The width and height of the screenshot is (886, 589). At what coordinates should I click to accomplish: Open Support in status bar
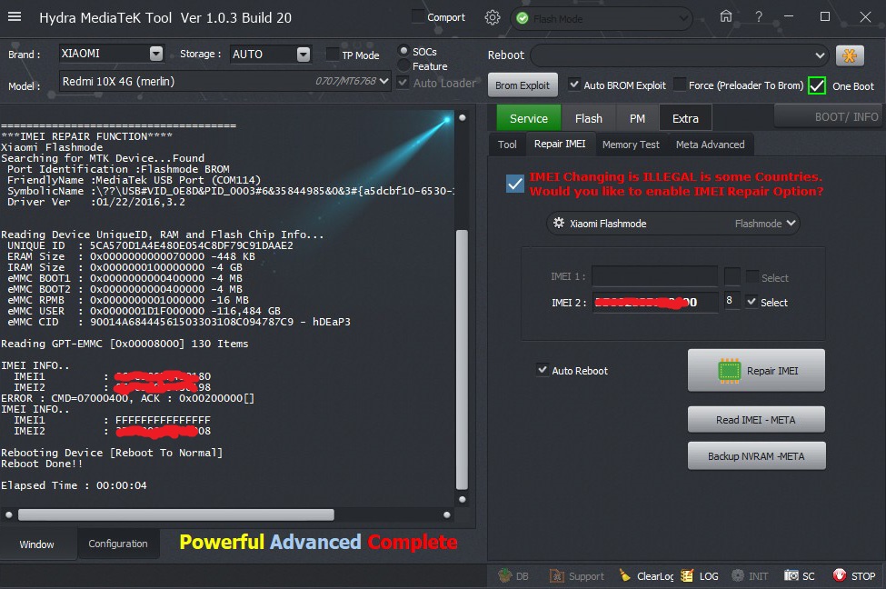coord(576,576)
